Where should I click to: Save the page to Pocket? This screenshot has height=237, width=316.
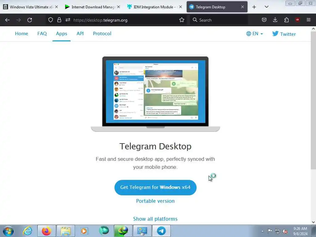(x=264, y=20)
